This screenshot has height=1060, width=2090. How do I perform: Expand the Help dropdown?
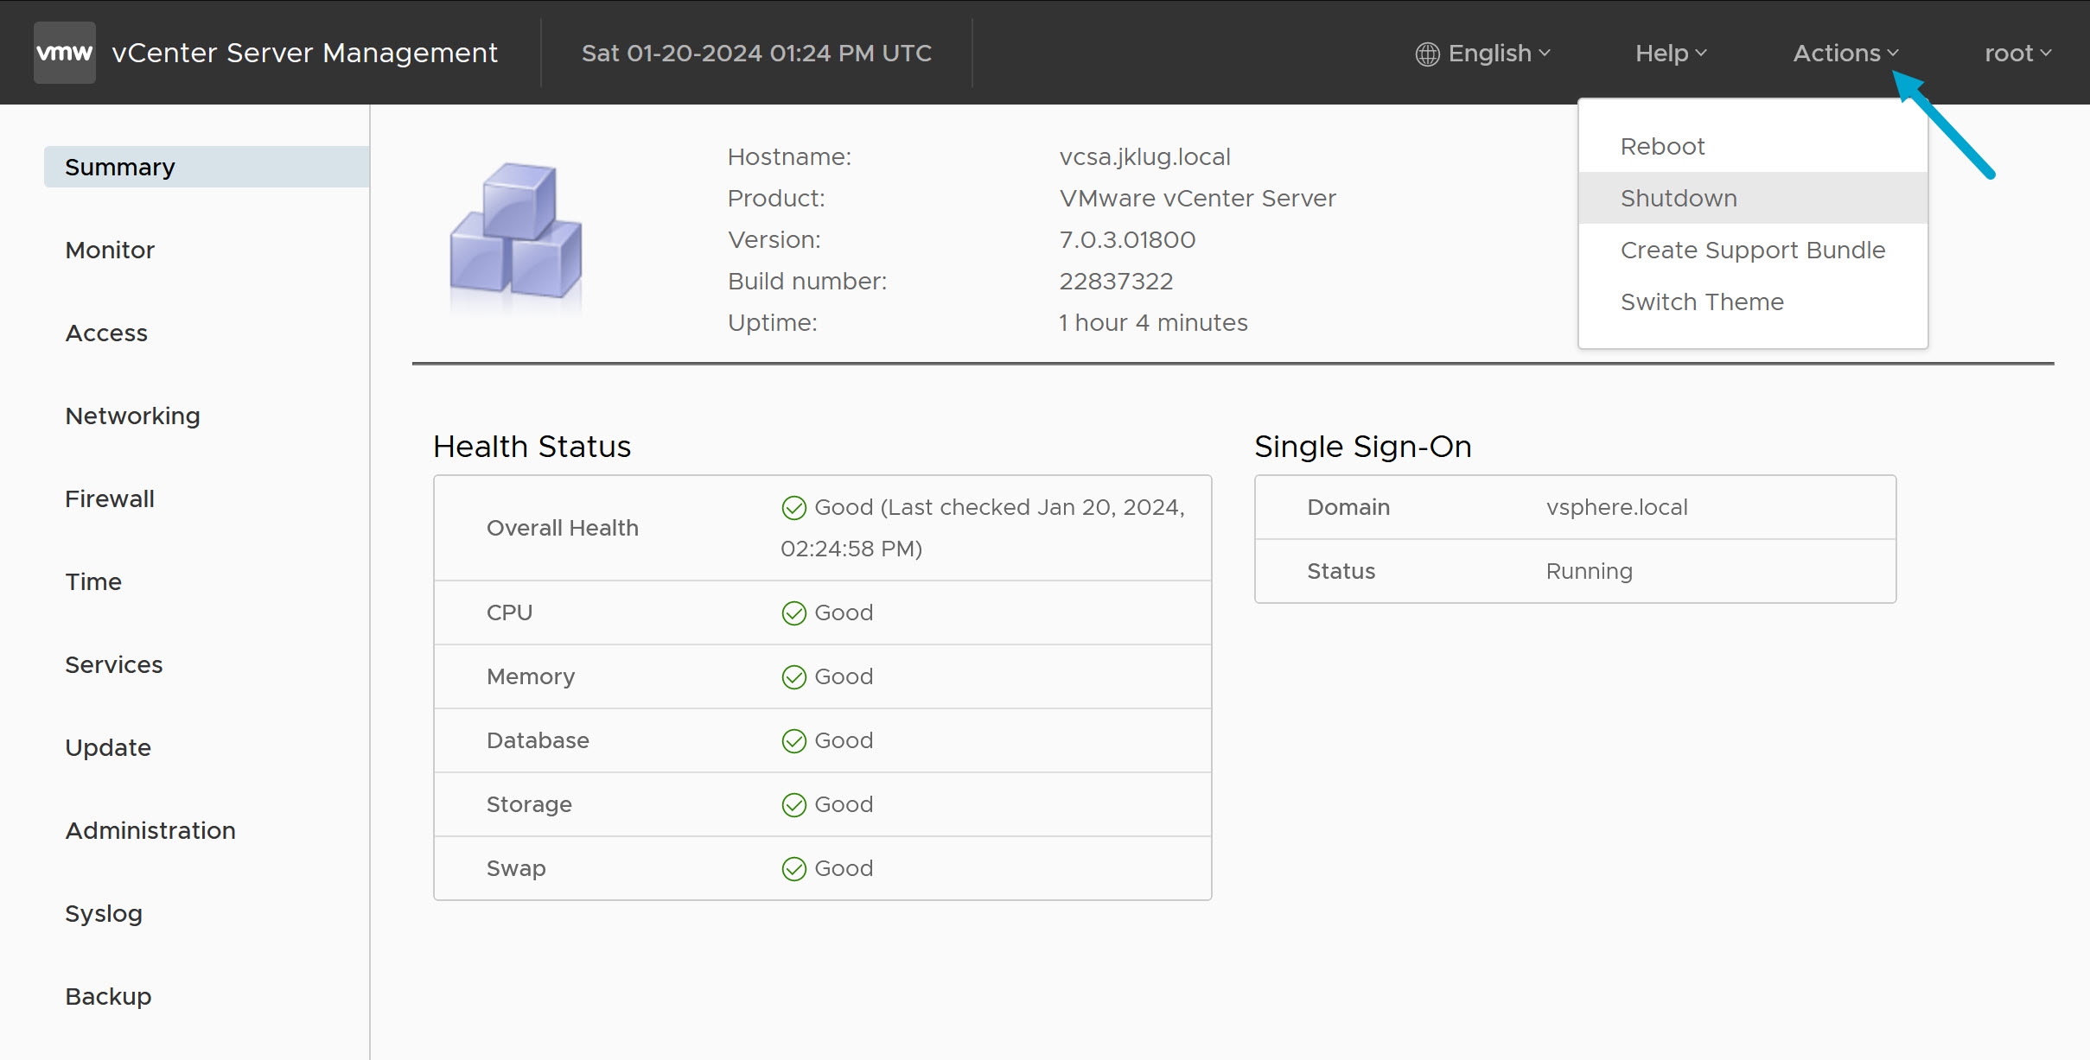point(1668,52)
